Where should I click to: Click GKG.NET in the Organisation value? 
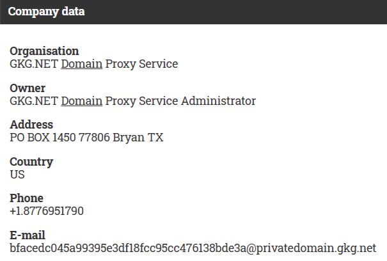34,64
